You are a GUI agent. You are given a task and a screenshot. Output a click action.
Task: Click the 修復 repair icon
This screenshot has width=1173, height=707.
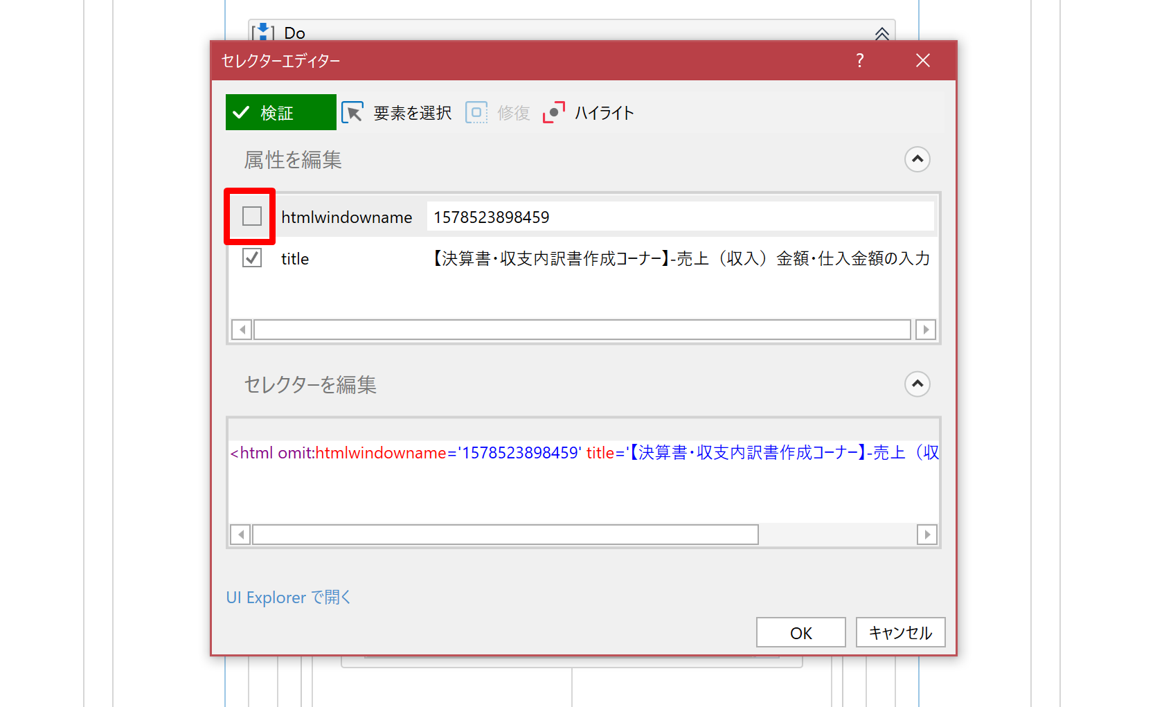pos(476,112)
